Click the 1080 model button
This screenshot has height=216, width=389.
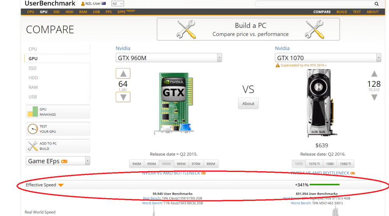point(330,164)
